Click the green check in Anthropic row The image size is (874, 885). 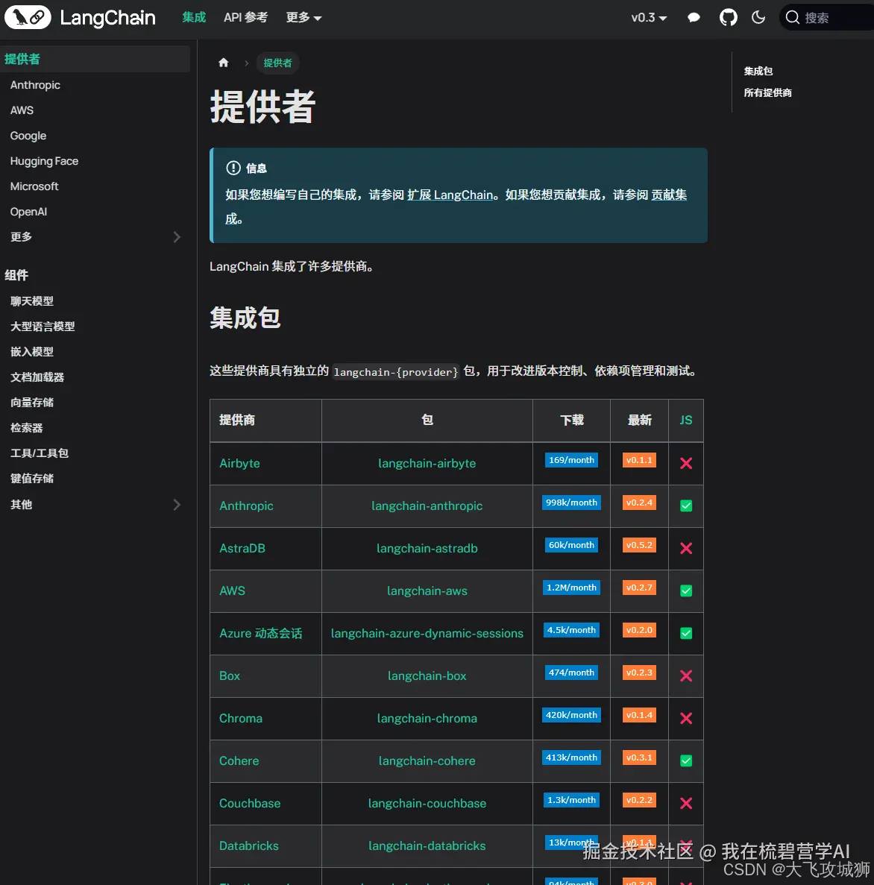(686, 506)
